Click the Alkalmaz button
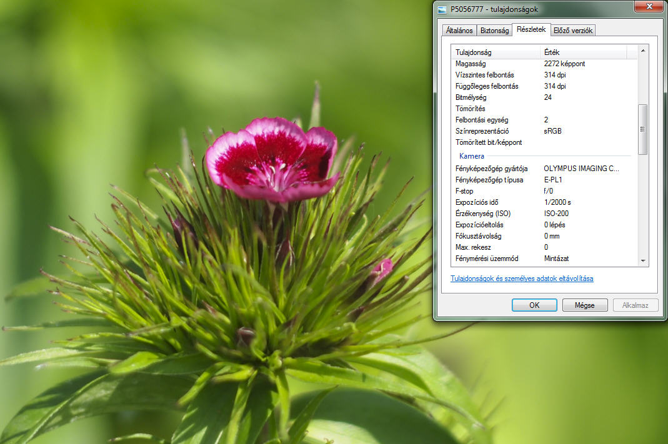Viewport: 668px width, 444px height. [636, 305]
